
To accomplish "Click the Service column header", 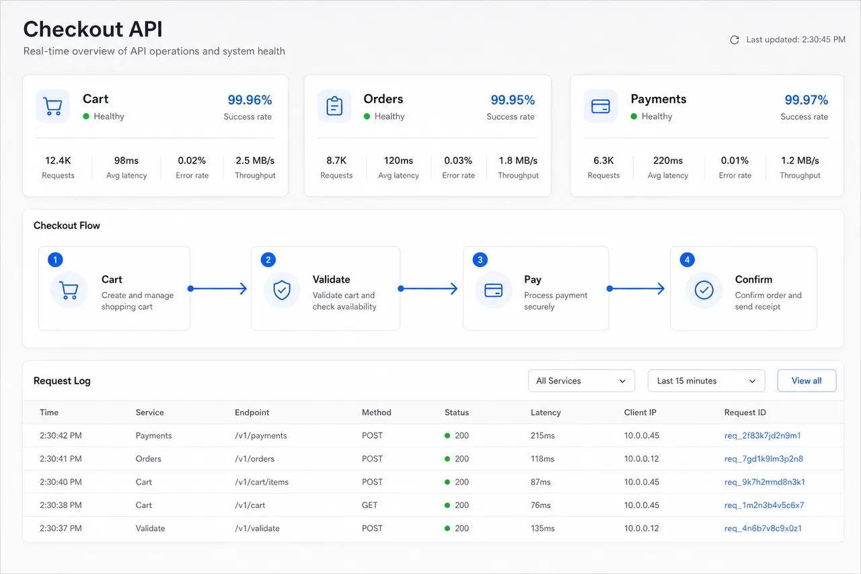I will pyautogui.click(x=149, y=412).
